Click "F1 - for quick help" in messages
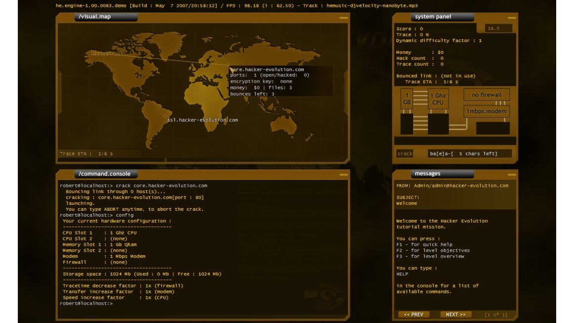The image size is (574, 323). 424,244
